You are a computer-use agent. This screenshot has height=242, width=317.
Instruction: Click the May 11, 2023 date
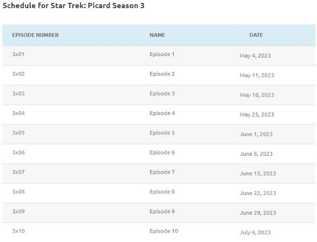257,75
